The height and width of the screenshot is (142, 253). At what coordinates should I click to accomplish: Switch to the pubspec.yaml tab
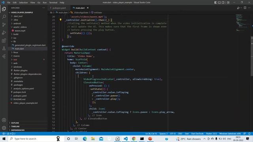59,8
